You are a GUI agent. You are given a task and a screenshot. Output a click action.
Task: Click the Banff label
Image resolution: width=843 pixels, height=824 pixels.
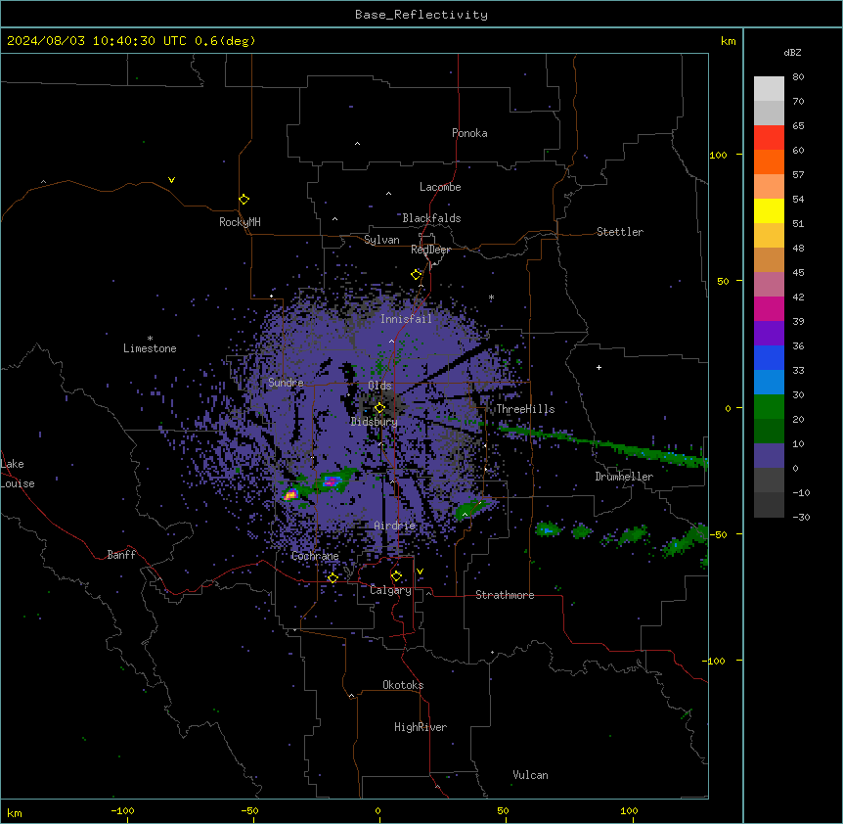(x=121, y=555)
